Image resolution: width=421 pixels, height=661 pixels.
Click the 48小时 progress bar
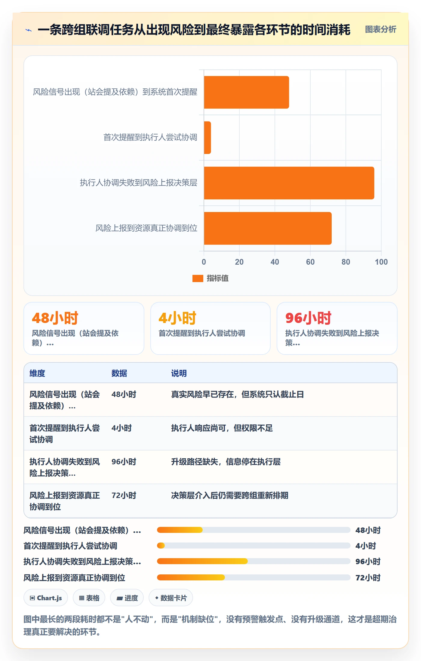coord(254,530)
